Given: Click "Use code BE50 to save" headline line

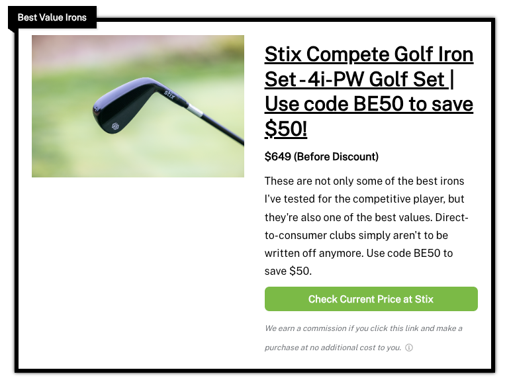Looking at the screenshot, I should point(369,105).
